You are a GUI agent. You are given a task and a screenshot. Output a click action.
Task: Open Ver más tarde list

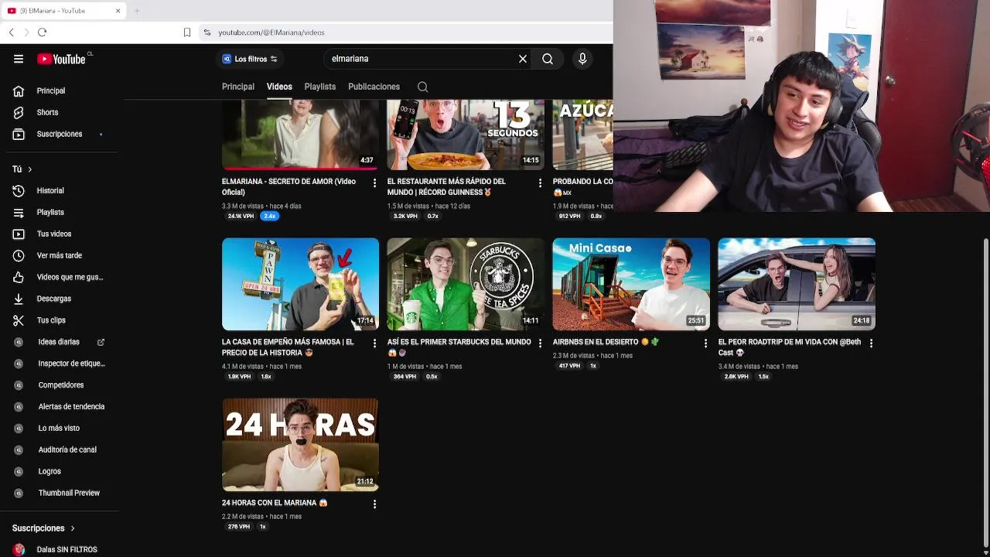pyautogui.click(x=59, y=255)
